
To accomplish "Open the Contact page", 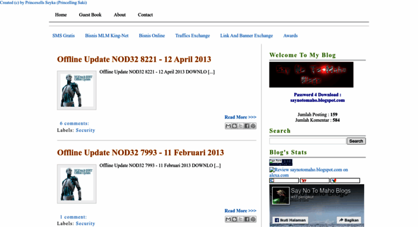I will 145,15.
